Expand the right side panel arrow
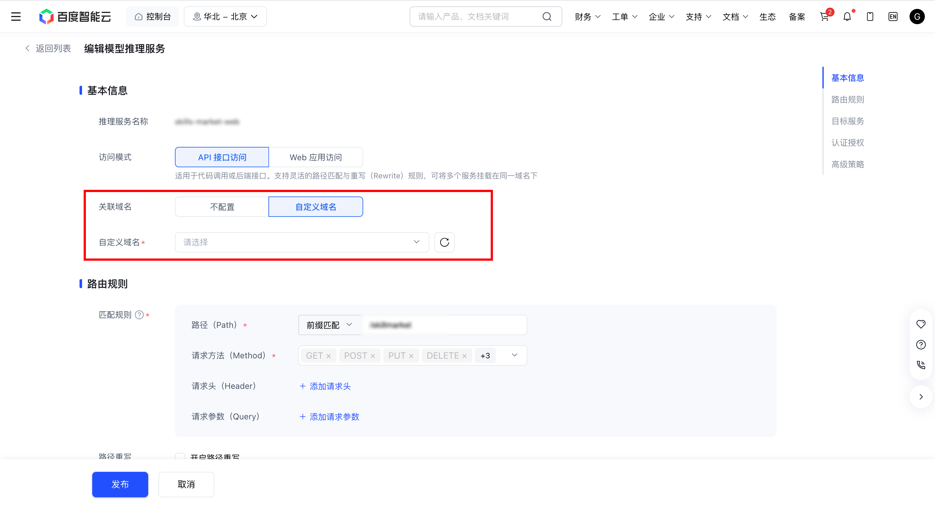The height and width of the screenshot is (510, 935). pyautogui.click(x=920, y=397)
